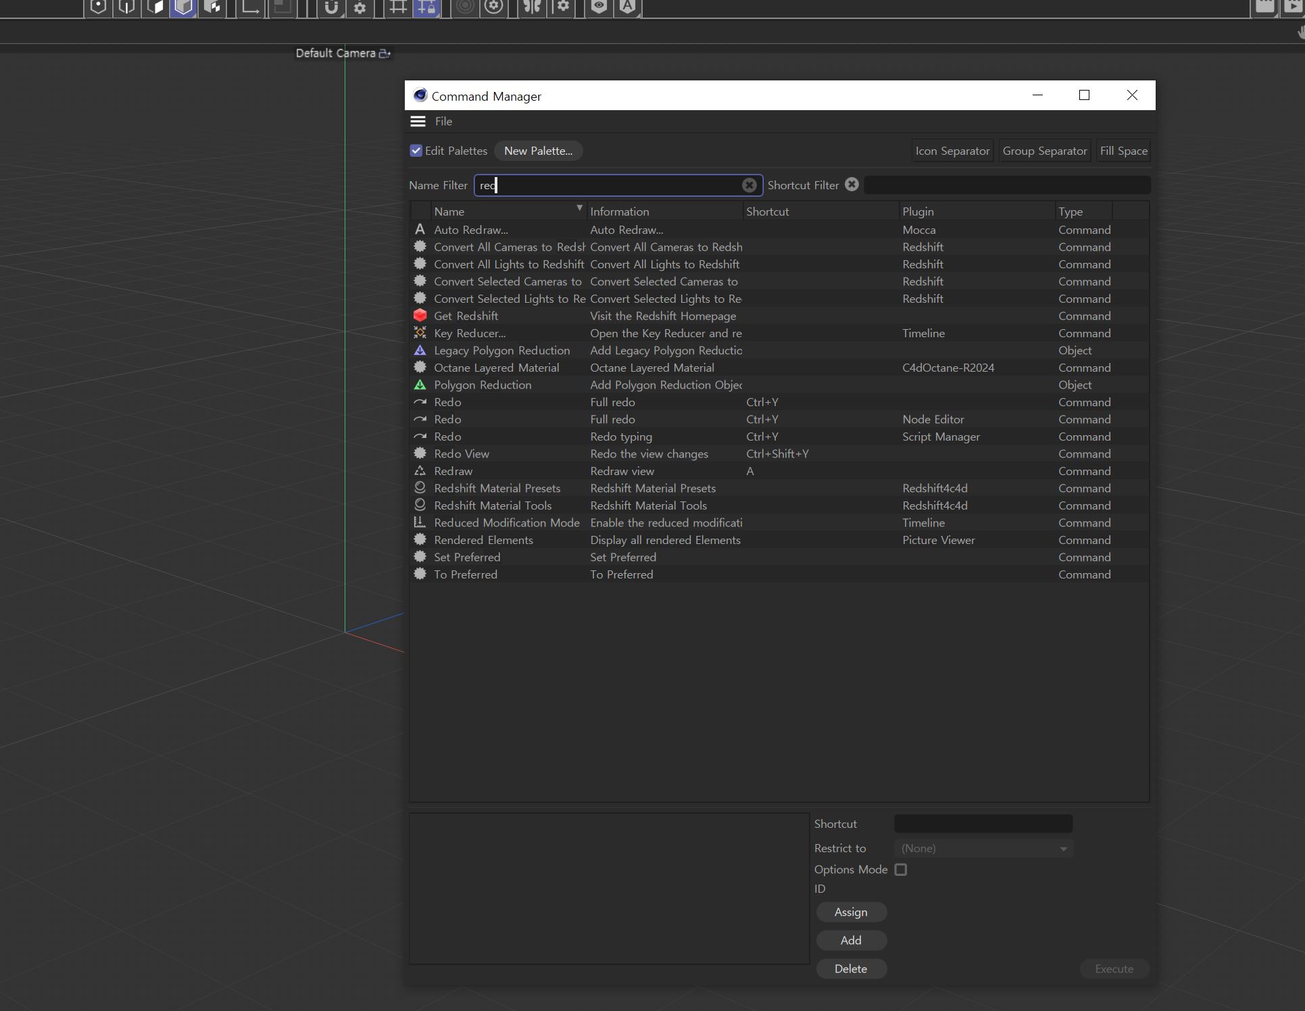Sort by the Name column header
This screenshot has width=1305, height=1011.
coord(508,212)
